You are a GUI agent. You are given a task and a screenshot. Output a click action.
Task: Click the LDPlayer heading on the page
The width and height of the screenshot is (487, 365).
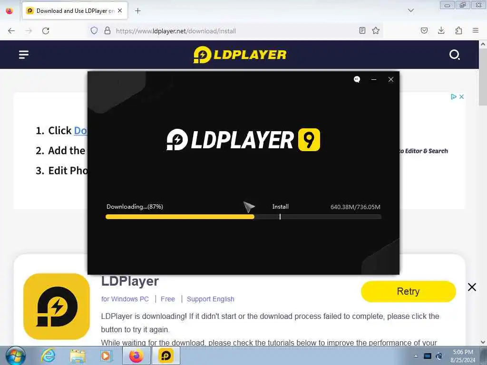(130, 281)
